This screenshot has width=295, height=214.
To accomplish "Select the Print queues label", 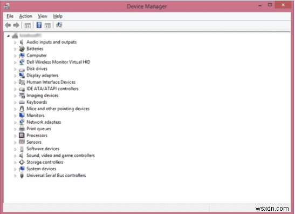I will (x=39, y=129).
